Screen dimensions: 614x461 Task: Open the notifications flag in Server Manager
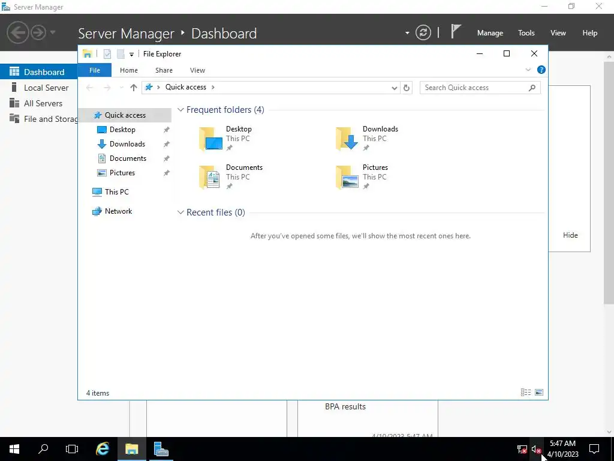pos(456,32)
